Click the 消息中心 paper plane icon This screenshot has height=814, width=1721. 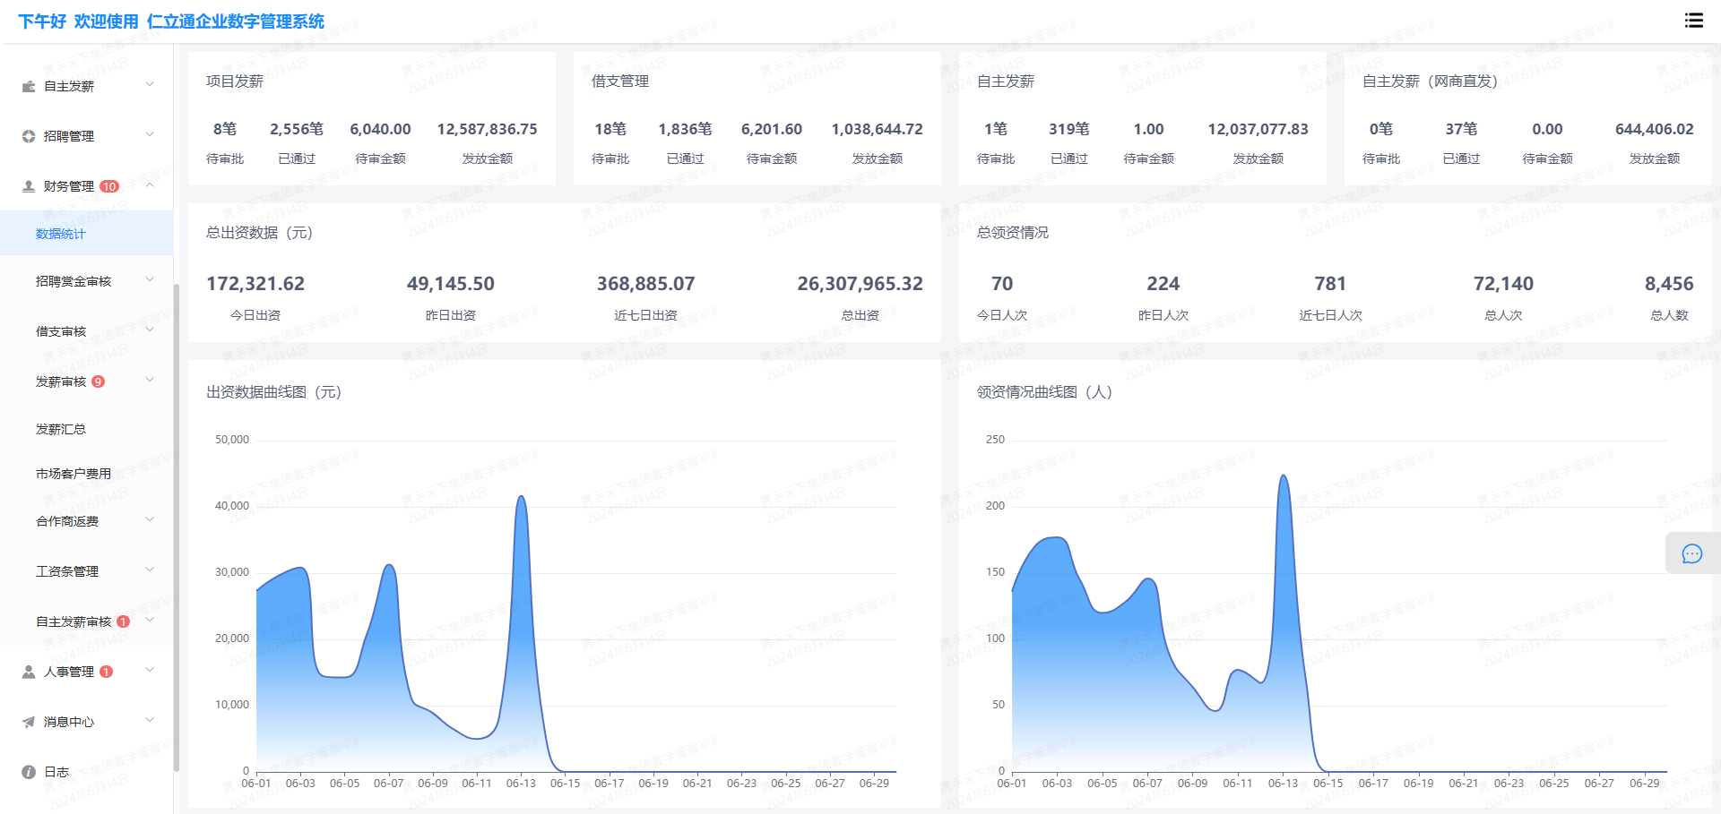pyautogui.click(x=29, y=722)
